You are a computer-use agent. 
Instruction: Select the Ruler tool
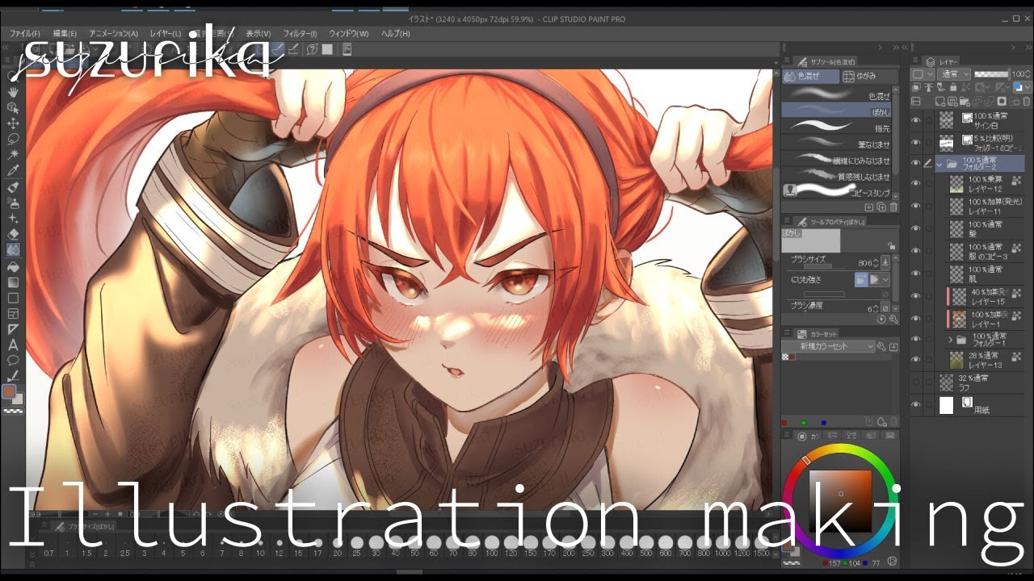point(13,329)
